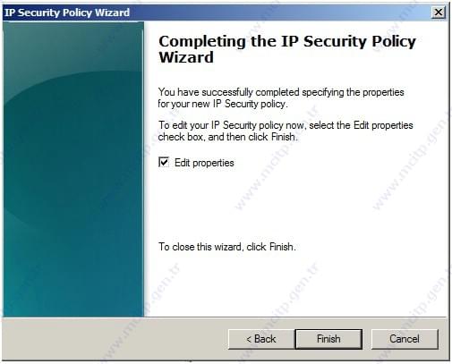
Task: Click the Completing the IP Security Policy heading
Action: 287,41
